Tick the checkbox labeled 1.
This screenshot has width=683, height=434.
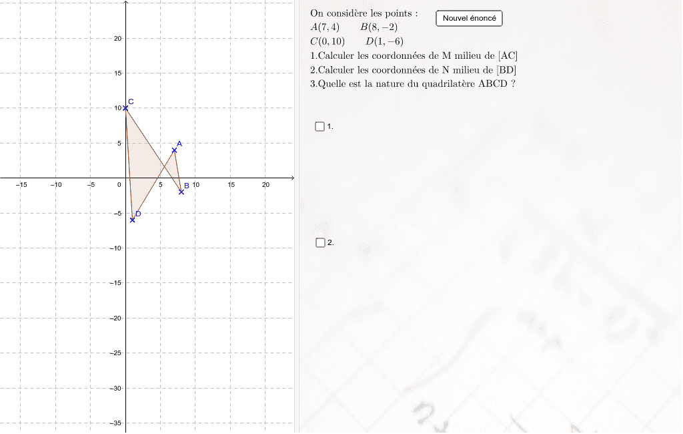[x=320, y=126]
